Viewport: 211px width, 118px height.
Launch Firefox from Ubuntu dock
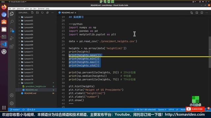[4, 7]
